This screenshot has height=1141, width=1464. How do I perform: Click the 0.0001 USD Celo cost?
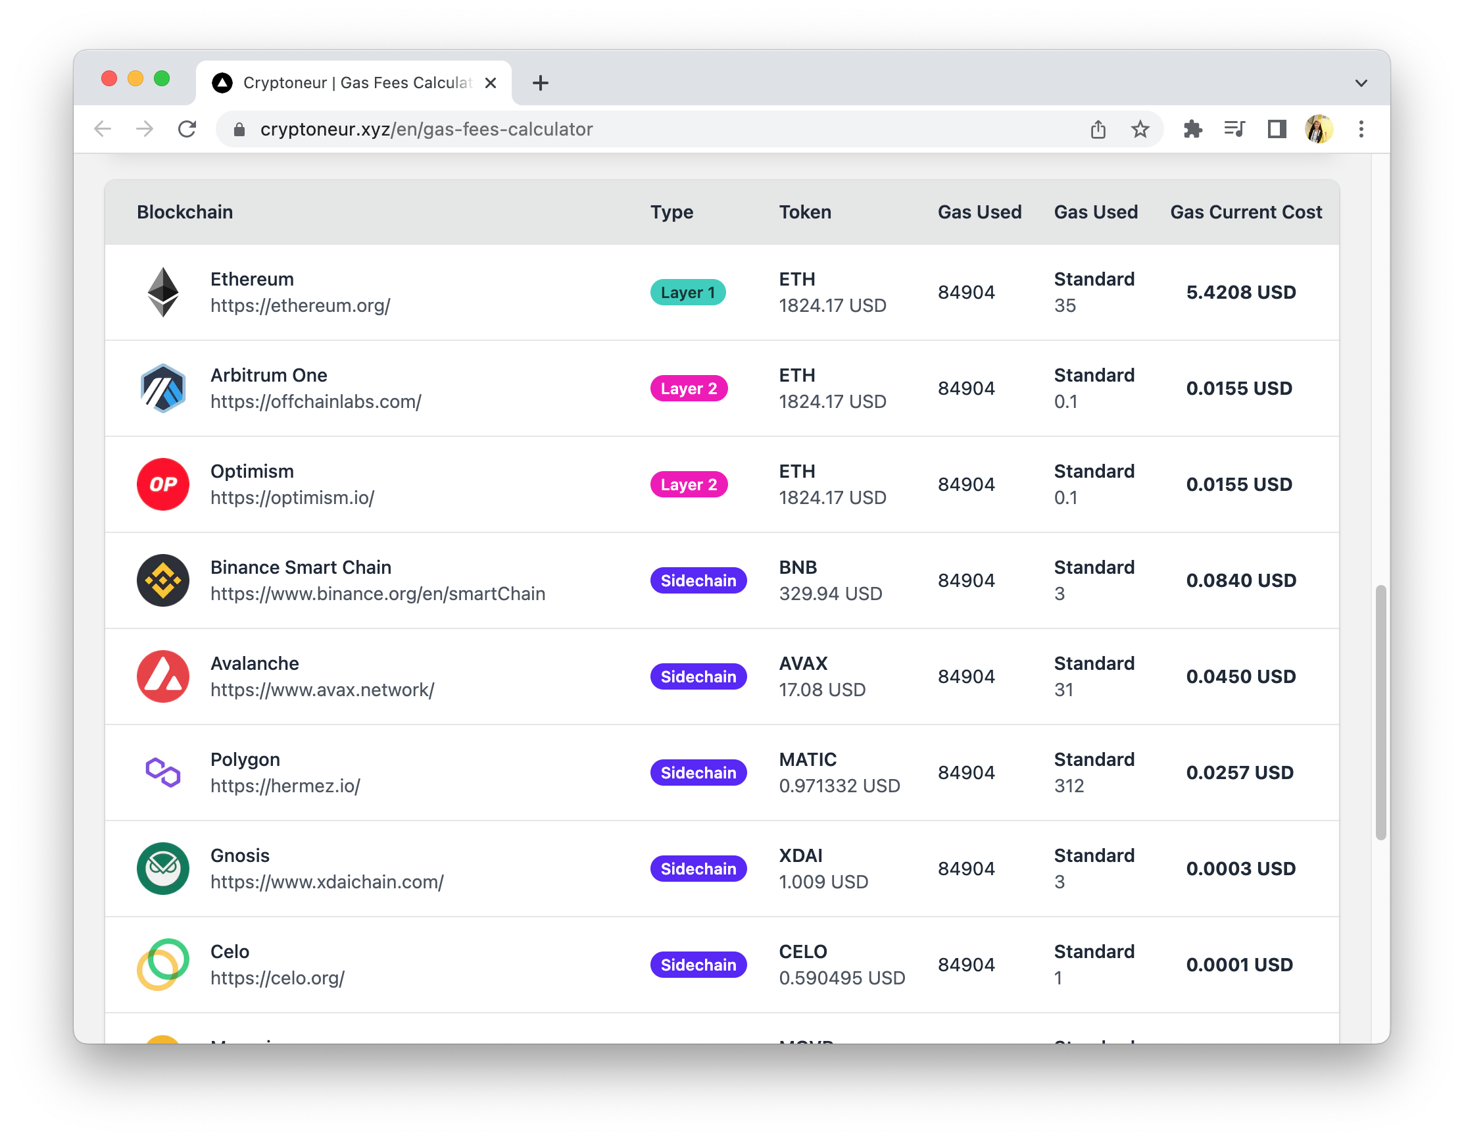pos(1240,964)
